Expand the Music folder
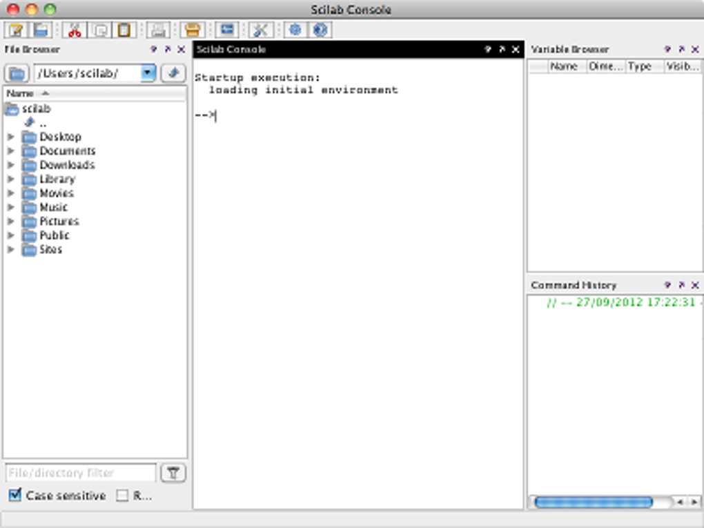This screenshot has height=528, width=704. (x=11, y=208)
